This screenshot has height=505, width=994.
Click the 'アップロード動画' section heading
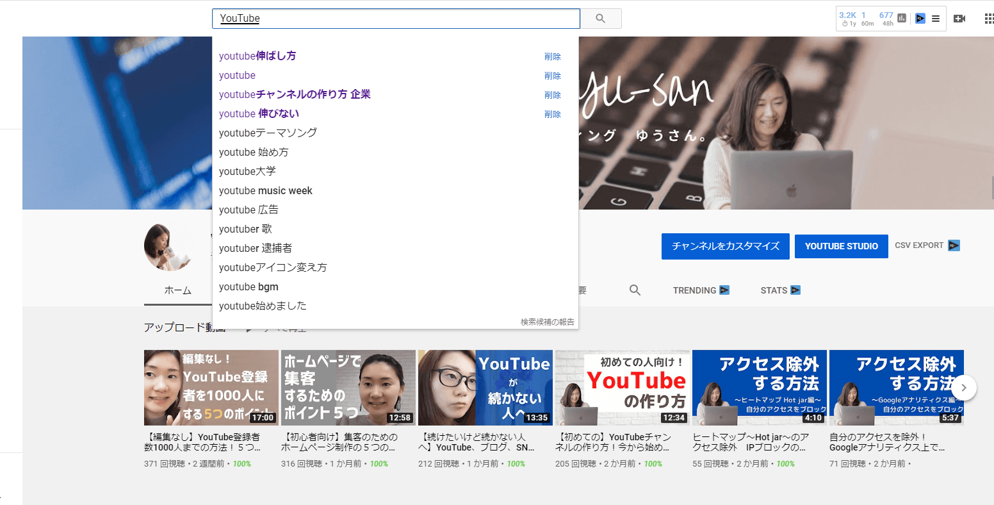click(185, 327)
